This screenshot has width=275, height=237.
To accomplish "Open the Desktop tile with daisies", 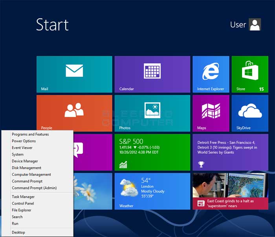I will point(93,191).
